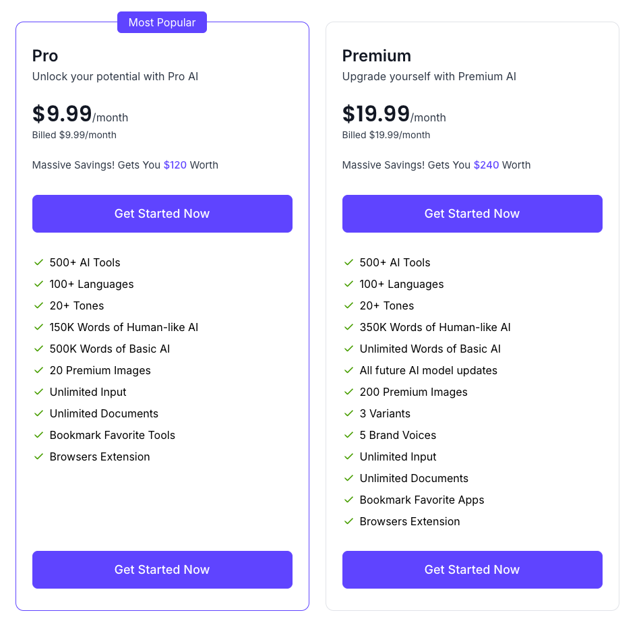Image resolution: width=641 pixels, height=621 pixels.
Task: Click the top Get Started Now button under Premium
Action: coord(472,214)
